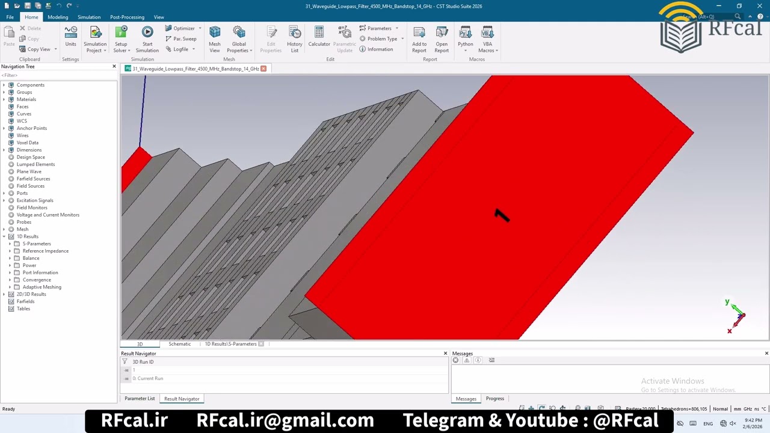
Task: Open the Problem Type dropdown arrow
Action: 402,38
